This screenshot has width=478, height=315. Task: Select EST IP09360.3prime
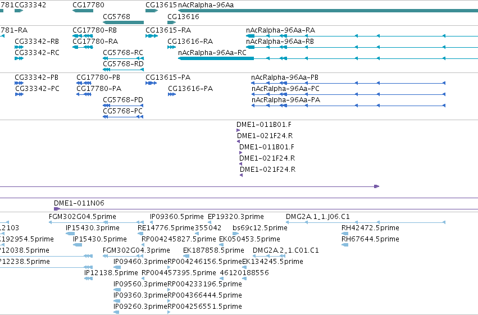click(140, 295)
